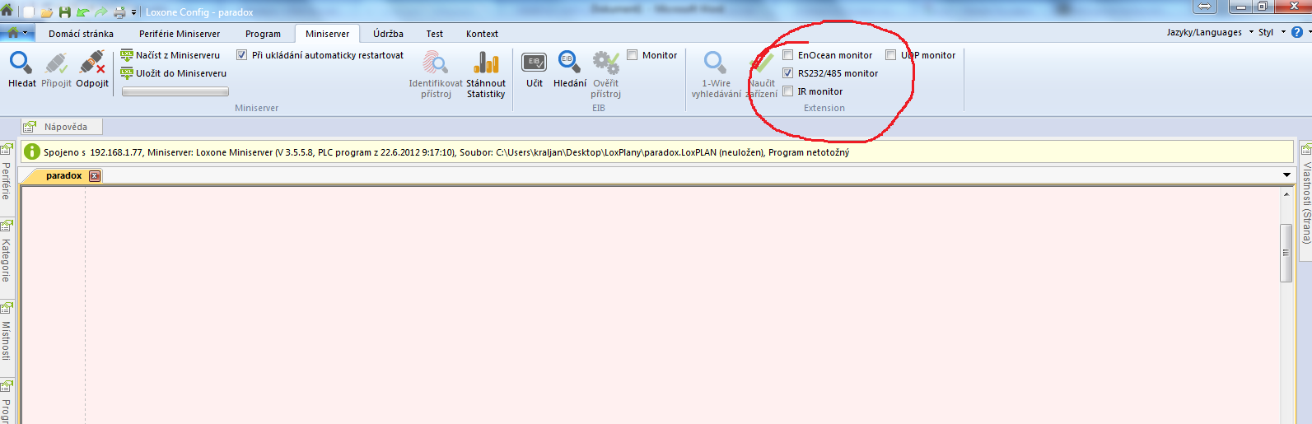Switch to the Program ribbon tab
Viewport: 1312px width, 424px height.
point(263,34)
